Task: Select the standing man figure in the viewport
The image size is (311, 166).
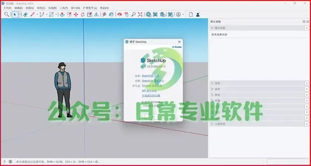Action: (x=63, y=89)
